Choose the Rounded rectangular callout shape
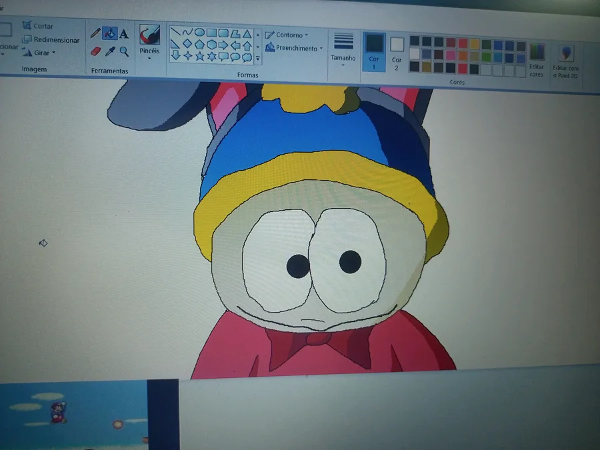Viewport: 600px width, 450px height. point(223,57)
